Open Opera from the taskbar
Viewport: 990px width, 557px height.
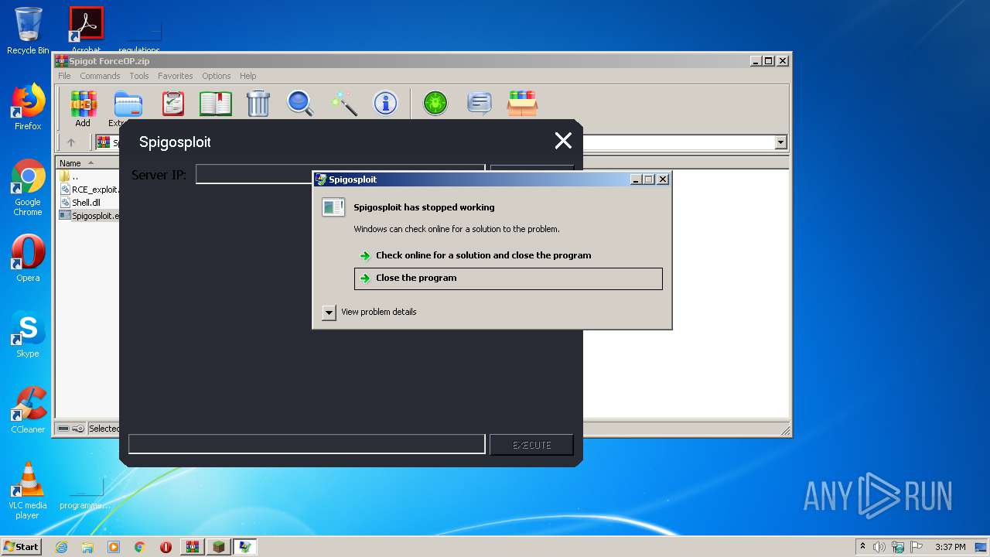click(166, 547)
